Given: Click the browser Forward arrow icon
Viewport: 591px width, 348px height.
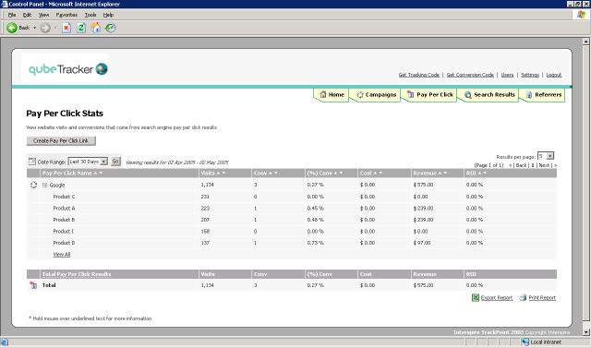Looking at the screenshot, I should click(45, 28).
